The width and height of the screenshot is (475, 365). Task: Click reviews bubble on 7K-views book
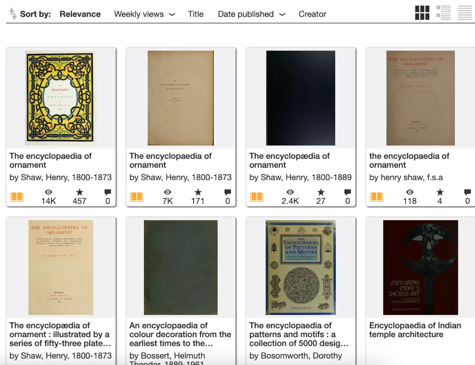coord(227,192)
